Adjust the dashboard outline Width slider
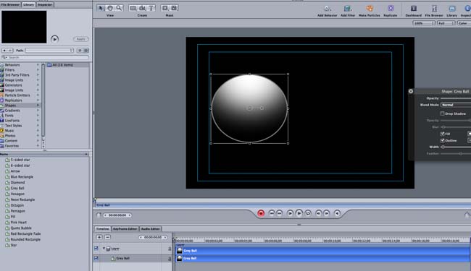Screen dimensions: 471x271 click(x=455, y=147)
